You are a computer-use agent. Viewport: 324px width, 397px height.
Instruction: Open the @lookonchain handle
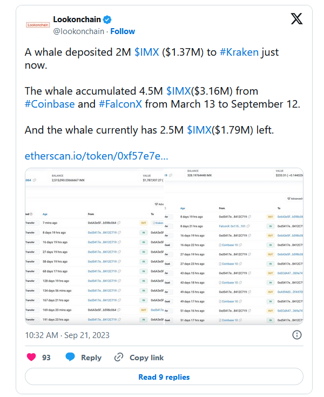pyautogui.click(x=79, y=31)
